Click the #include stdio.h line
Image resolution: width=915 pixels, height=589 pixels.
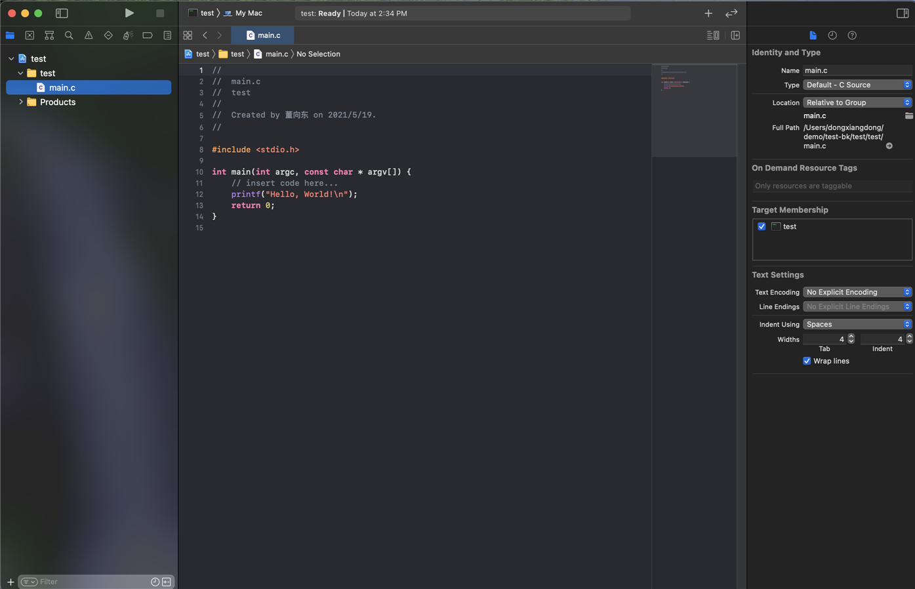pyautogui.click(x=255, y=150)
